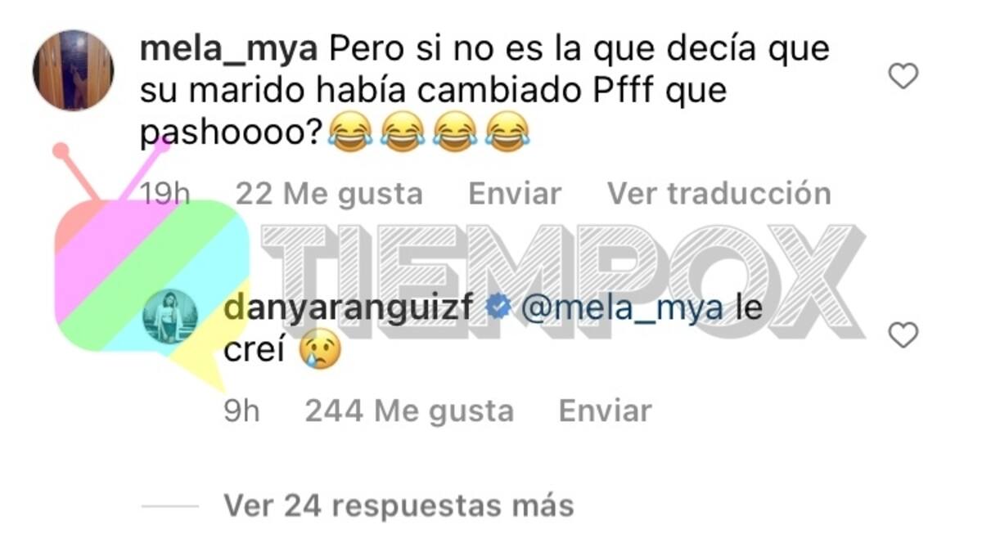Open danyaranguizf's profile avatar
The height and width of the screenshot is (543, 982).
point(170,316)
